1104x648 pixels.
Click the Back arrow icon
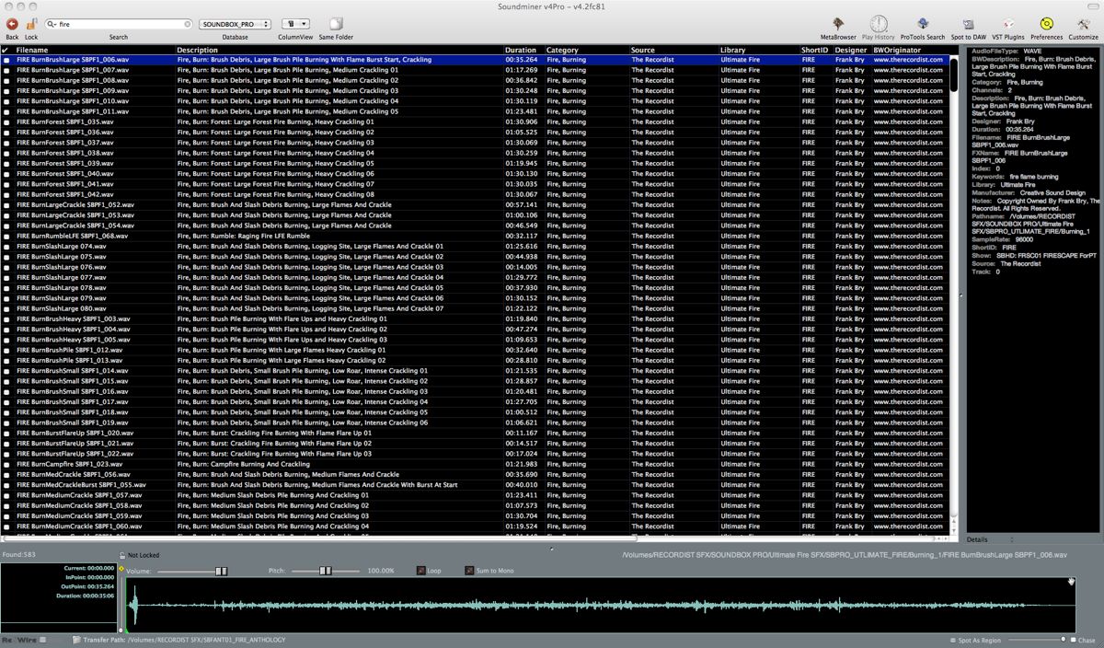click(12, 24)
